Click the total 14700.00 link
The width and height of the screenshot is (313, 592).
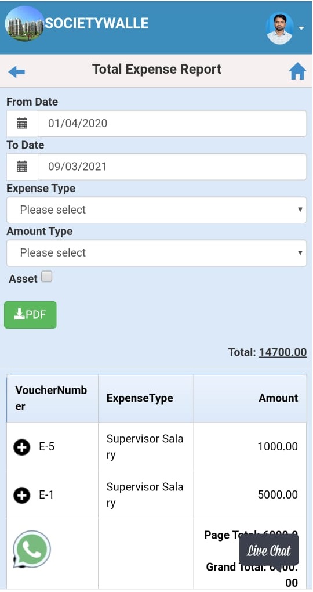283,352
